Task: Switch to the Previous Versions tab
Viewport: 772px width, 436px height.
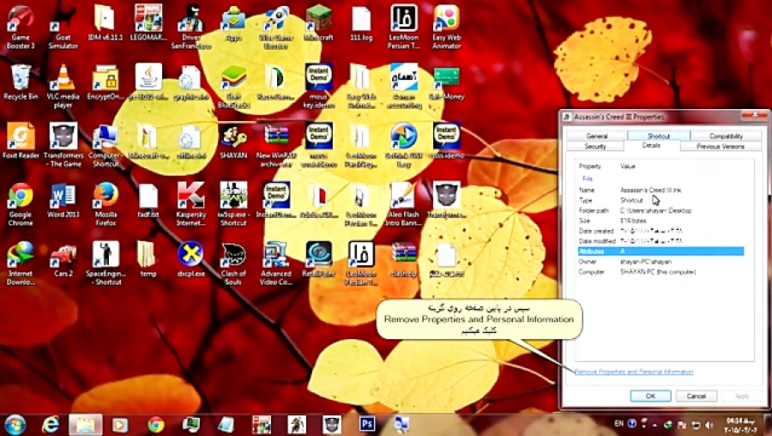Action: [x=721, y=146]
